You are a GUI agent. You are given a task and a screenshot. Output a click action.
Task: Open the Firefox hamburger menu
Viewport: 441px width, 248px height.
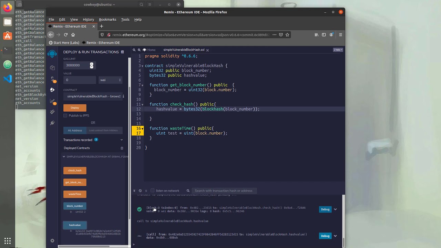pyautogui.click(x=340, y=34)
